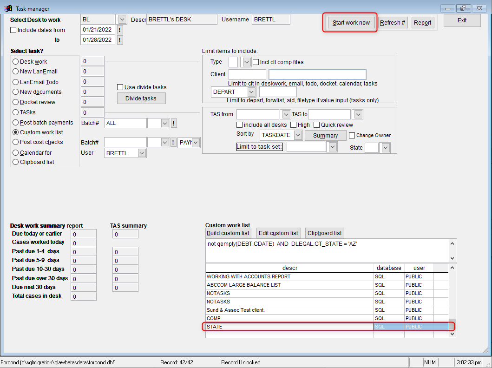Click the Client name input field
The height and width of the screenshot is (368, 492).
pyautogui.click(x=317, y=74)
